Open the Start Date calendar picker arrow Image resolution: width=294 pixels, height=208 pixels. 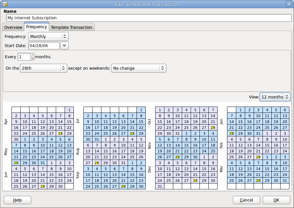[x=64, y=45]
